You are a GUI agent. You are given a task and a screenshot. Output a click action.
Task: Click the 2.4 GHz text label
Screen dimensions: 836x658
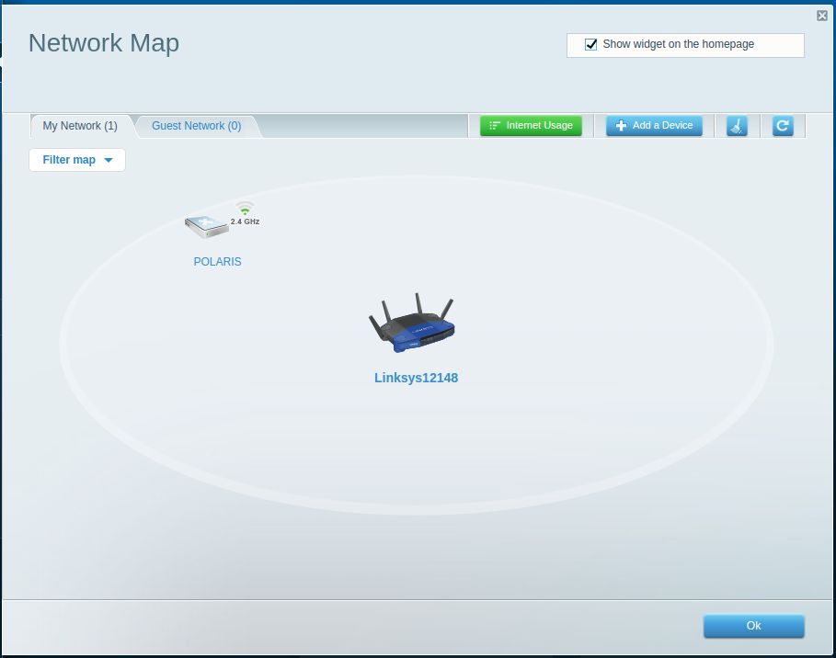(245, 221)
